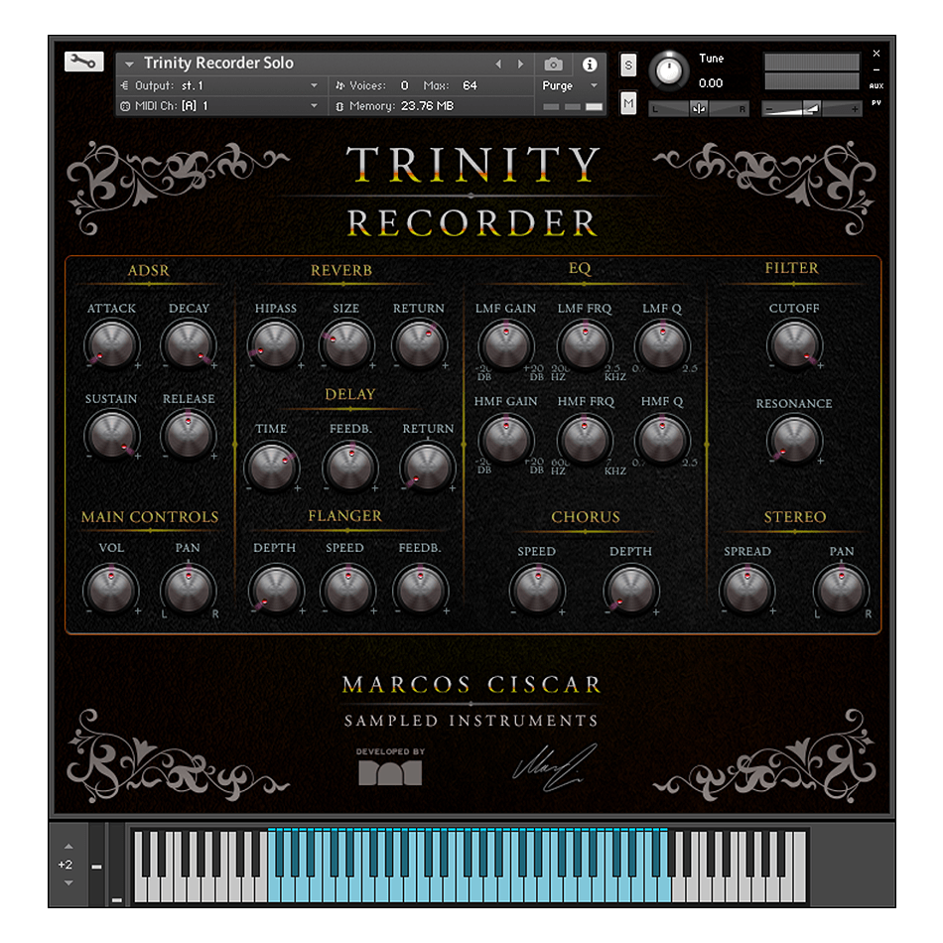Expand the Trinity Recorder Solo header dropdown
The width and height of the screenshot is (943, 943).
129,63
